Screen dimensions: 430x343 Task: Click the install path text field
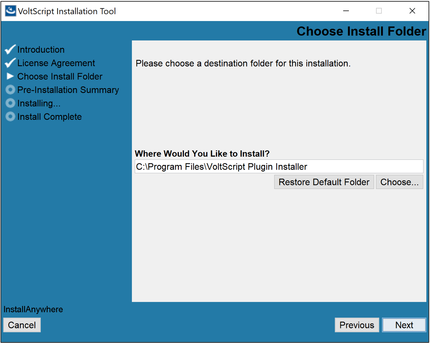pos(279,167)
